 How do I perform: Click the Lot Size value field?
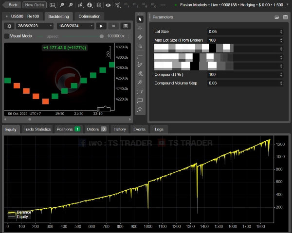pyautogui.click(x=243, y=32)
